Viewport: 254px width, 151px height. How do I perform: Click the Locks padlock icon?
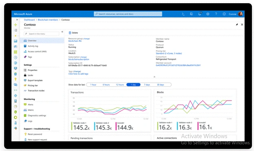point(25,75)
